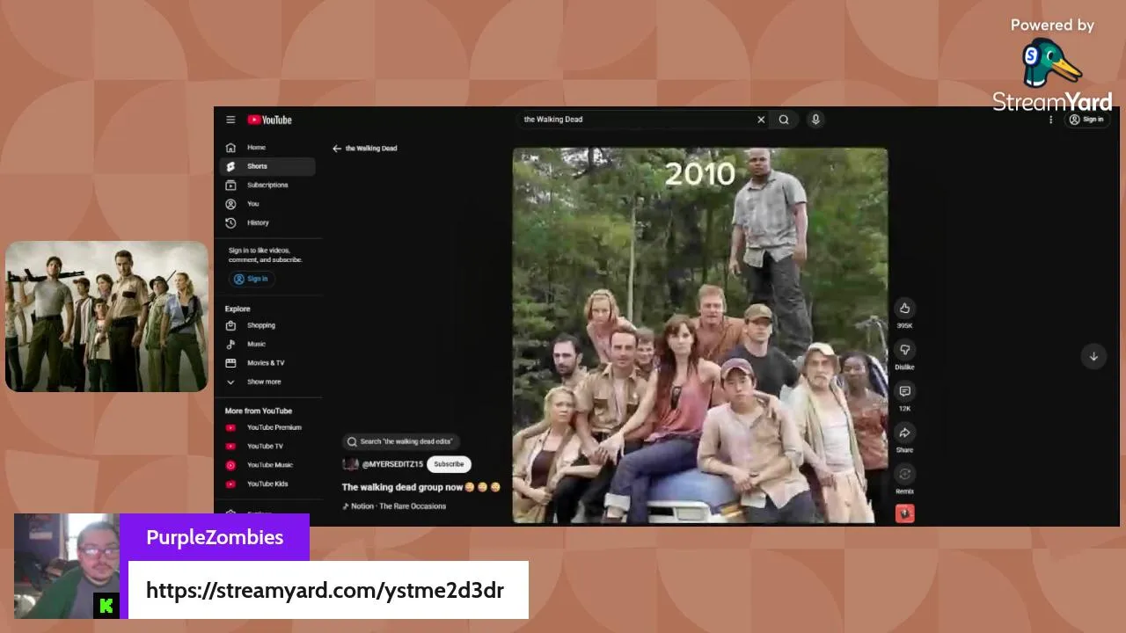Open Movies & TV under Explore
1126x633 pixels.
point(267,363)
